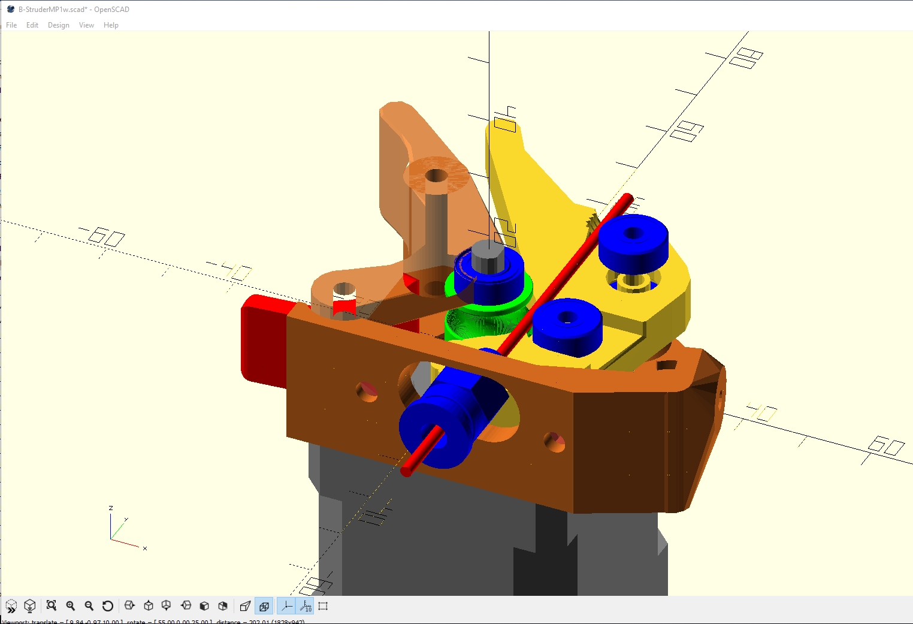The height and width of the screenshot is (624, 913).
Task: Open the Design menu
Action: [59, 25]
